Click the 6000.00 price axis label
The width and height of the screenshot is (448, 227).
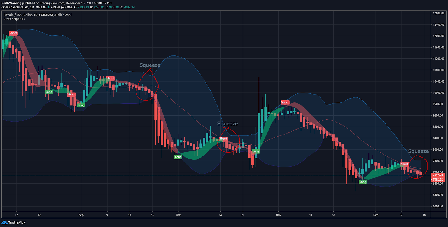[x=438, y=206]
